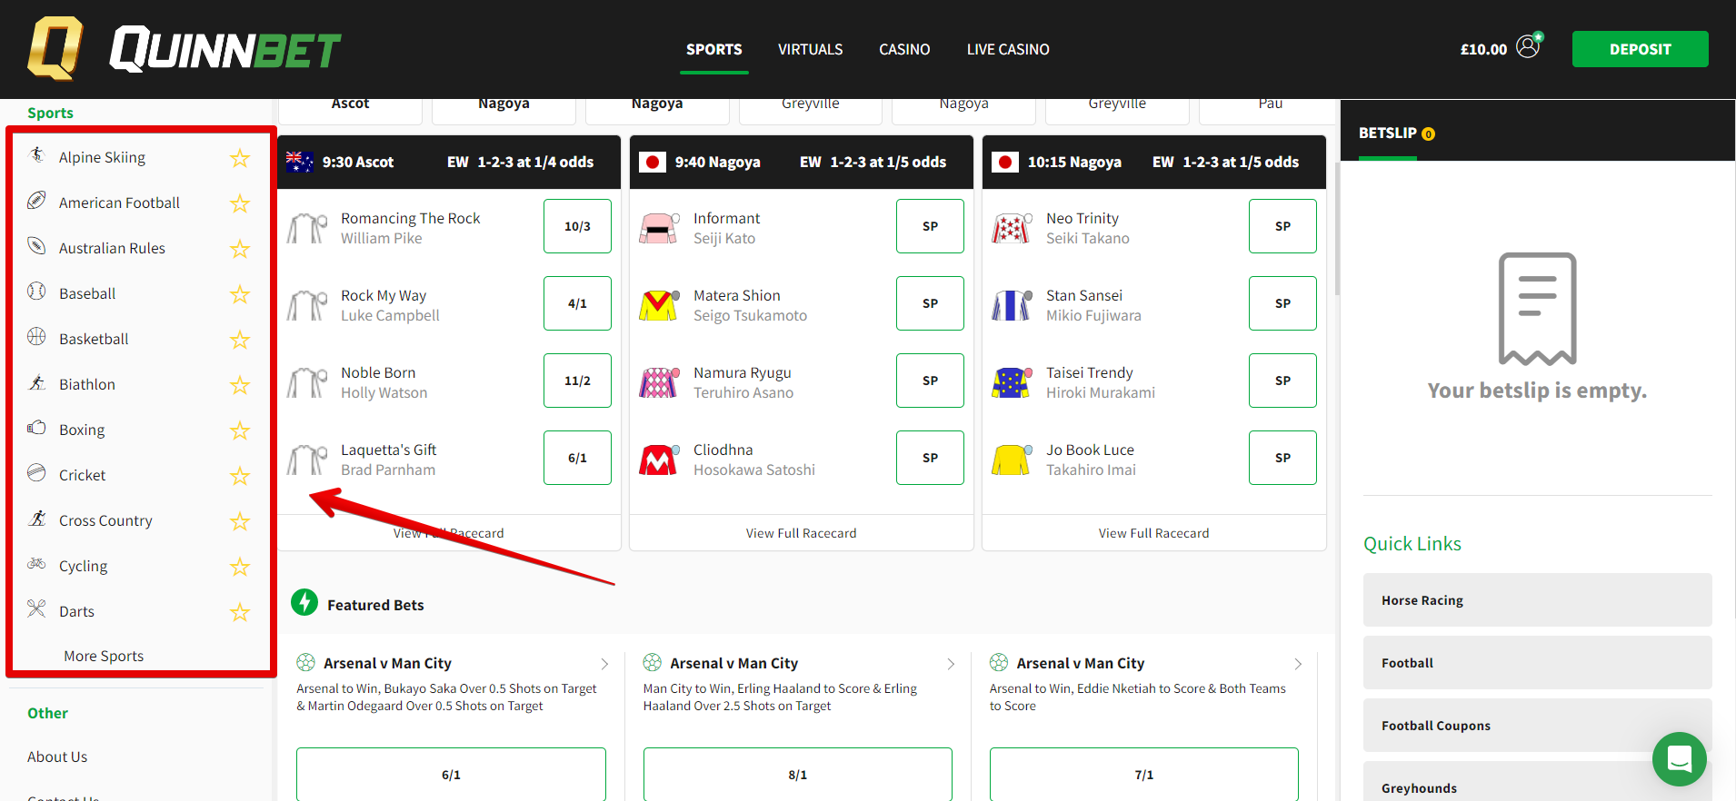Select the Baseball icon
1736x801 pixels.
36,292
